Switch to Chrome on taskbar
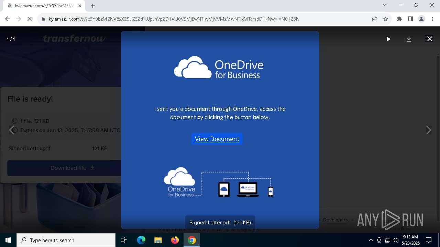The width and height of the screenshot is (440, 247). (x=192, y=240)
